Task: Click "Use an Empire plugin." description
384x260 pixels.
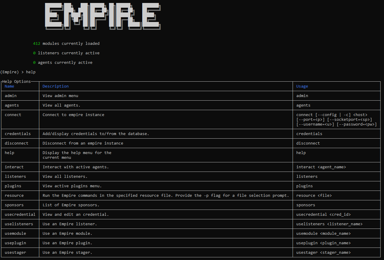Action: coord(68,243)
